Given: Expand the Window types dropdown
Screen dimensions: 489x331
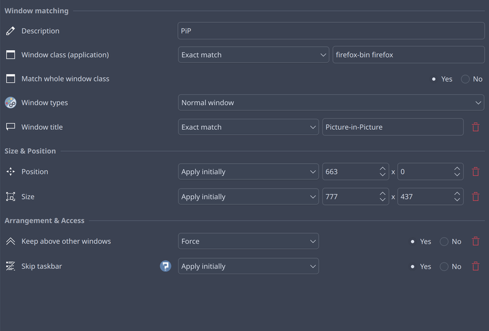Looking at the screenshot, I should 331,103.
